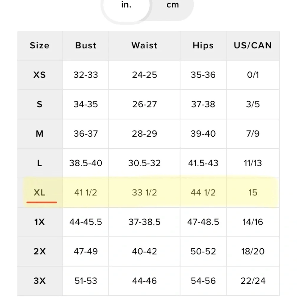This screenshot has width=297, height=297.
Task: Click the Hips column header
Action: coord(203,45)
